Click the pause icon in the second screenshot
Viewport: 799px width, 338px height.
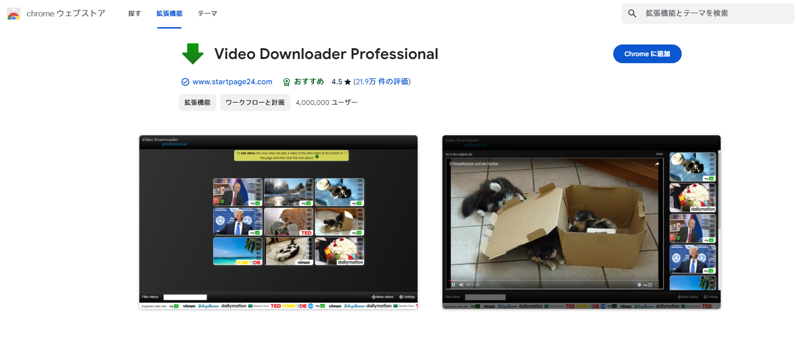pos(453,285)
